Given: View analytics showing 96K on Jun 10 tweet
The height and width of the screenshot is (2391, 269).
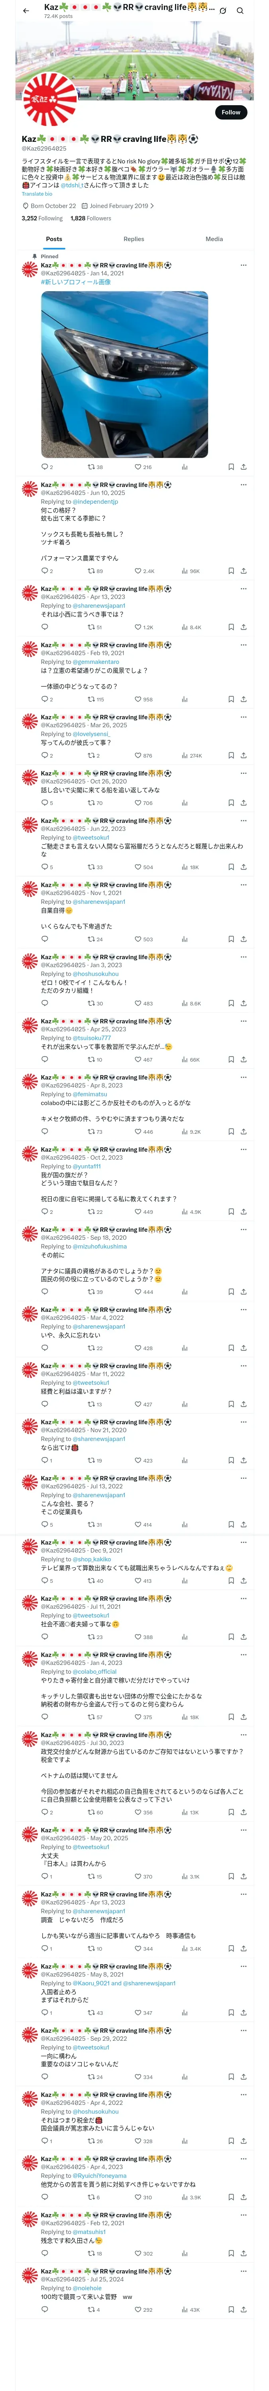Looking at the screenshot, I should click(x=190, y=571).
